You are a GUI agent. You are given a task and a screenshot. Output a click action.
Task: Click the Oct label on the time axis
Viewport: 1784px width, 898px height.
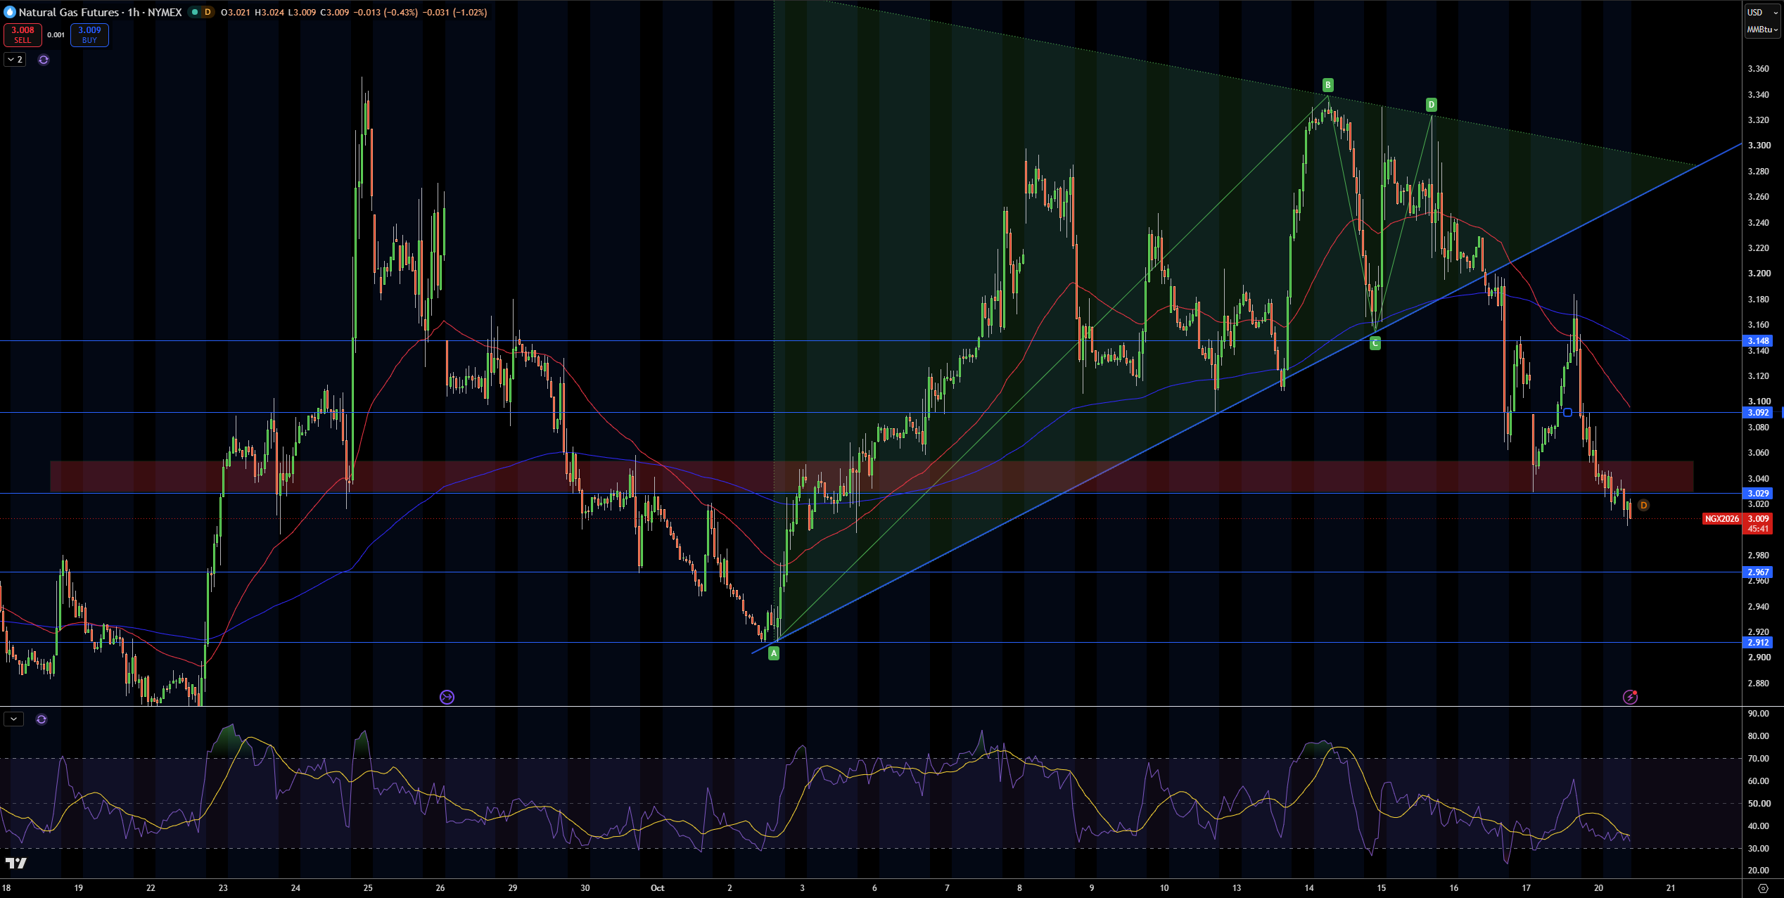[x=657, y=888]
